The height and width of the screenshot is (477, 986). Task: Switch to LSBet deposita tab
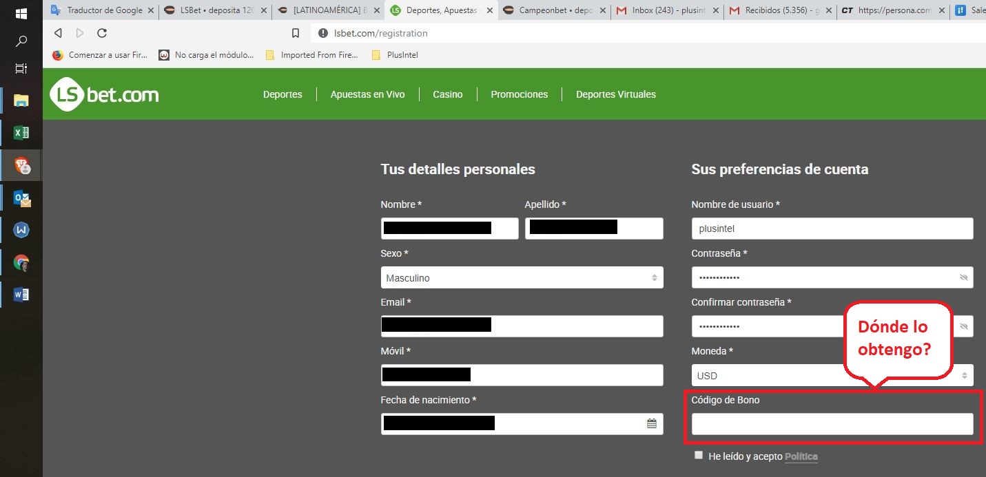[216, 10]
